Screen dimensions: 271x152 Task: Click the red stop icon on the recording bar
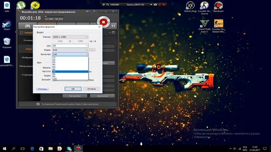[164, 5]
